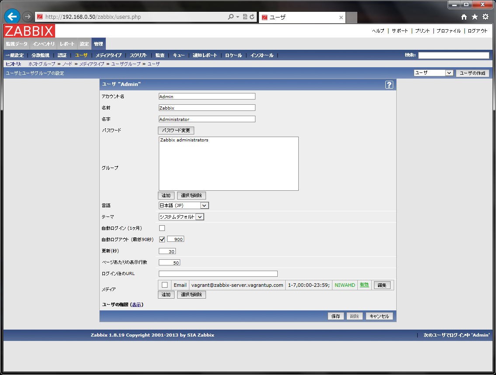Click 選択を削除 button under the media row
This screenshot has height=375, width=496.
tap(192, 295)
